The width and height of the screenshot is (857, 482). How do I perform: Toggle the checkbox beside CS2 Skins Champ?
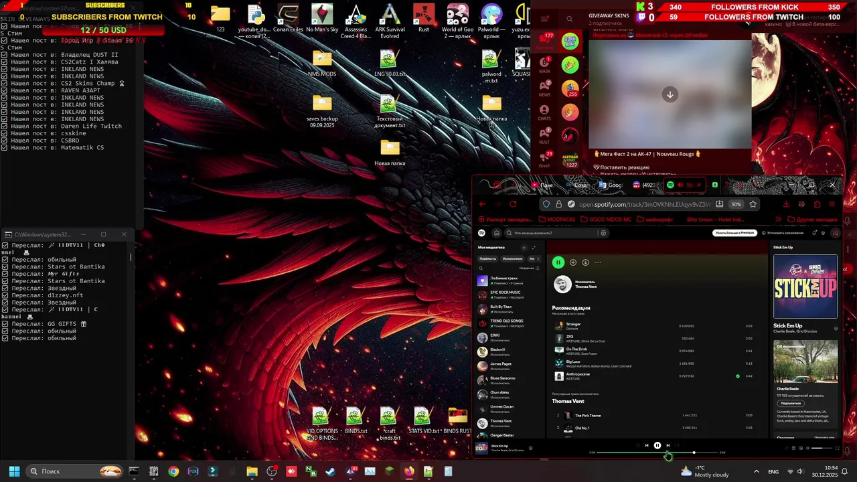(5, 84)
